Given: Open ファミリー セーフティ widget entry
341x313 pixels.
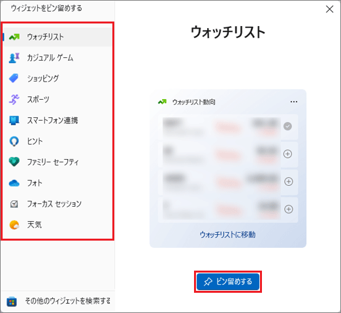Looking at the screenshot, I should [x=57, y=162].
